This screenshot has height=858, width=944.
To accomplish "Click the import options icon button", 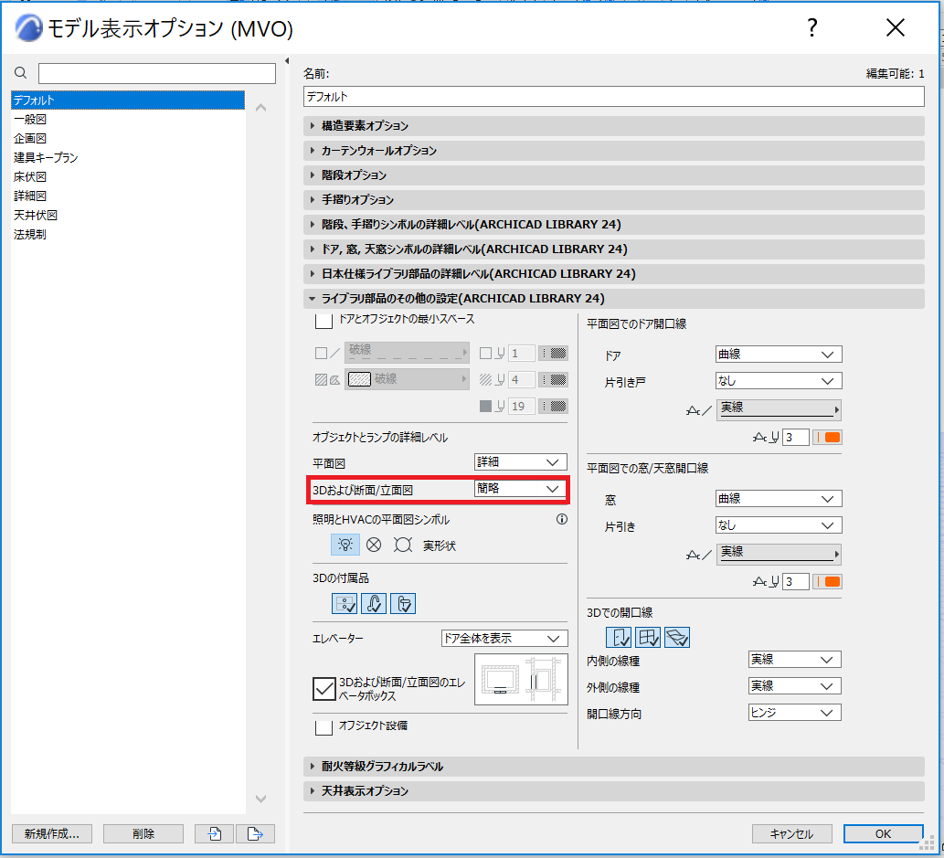I will [215, 834].
